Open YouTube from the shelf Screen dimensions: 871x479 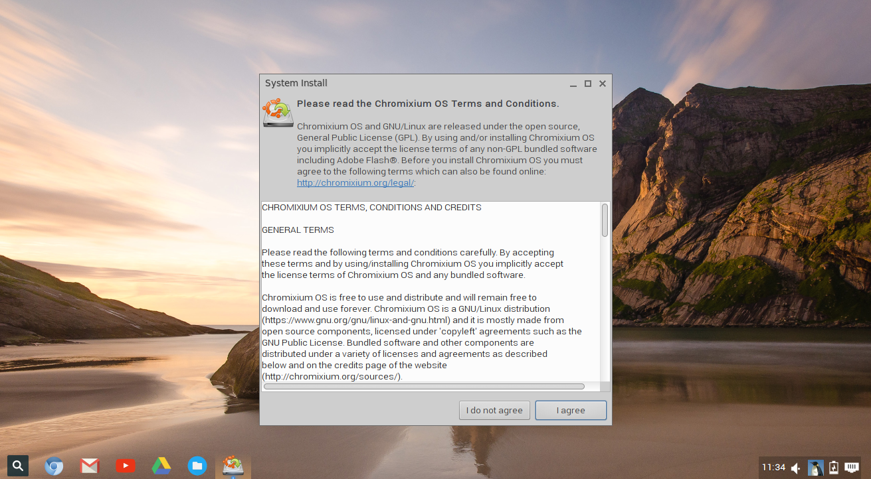(126, 466)
